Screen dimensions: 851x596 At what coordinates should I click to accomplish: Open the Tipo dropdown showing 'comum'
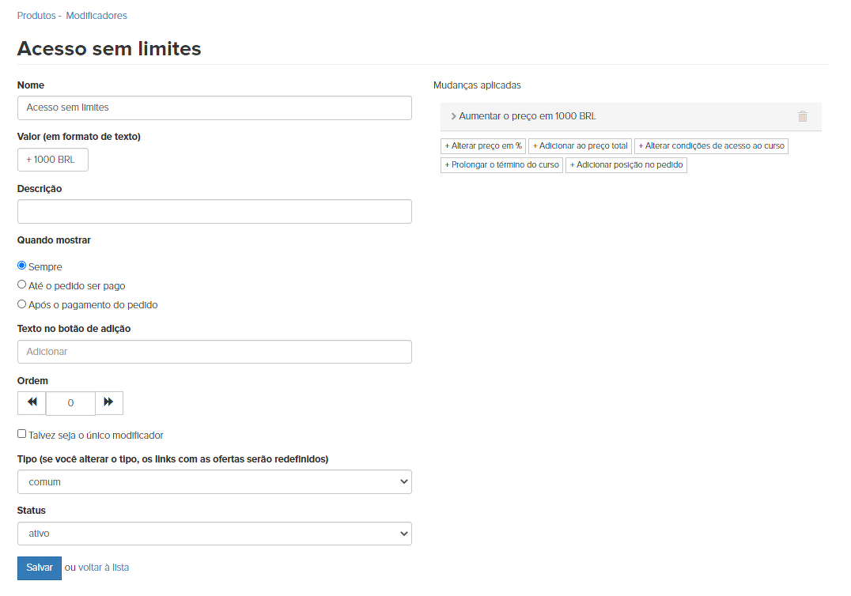[214, 481]
